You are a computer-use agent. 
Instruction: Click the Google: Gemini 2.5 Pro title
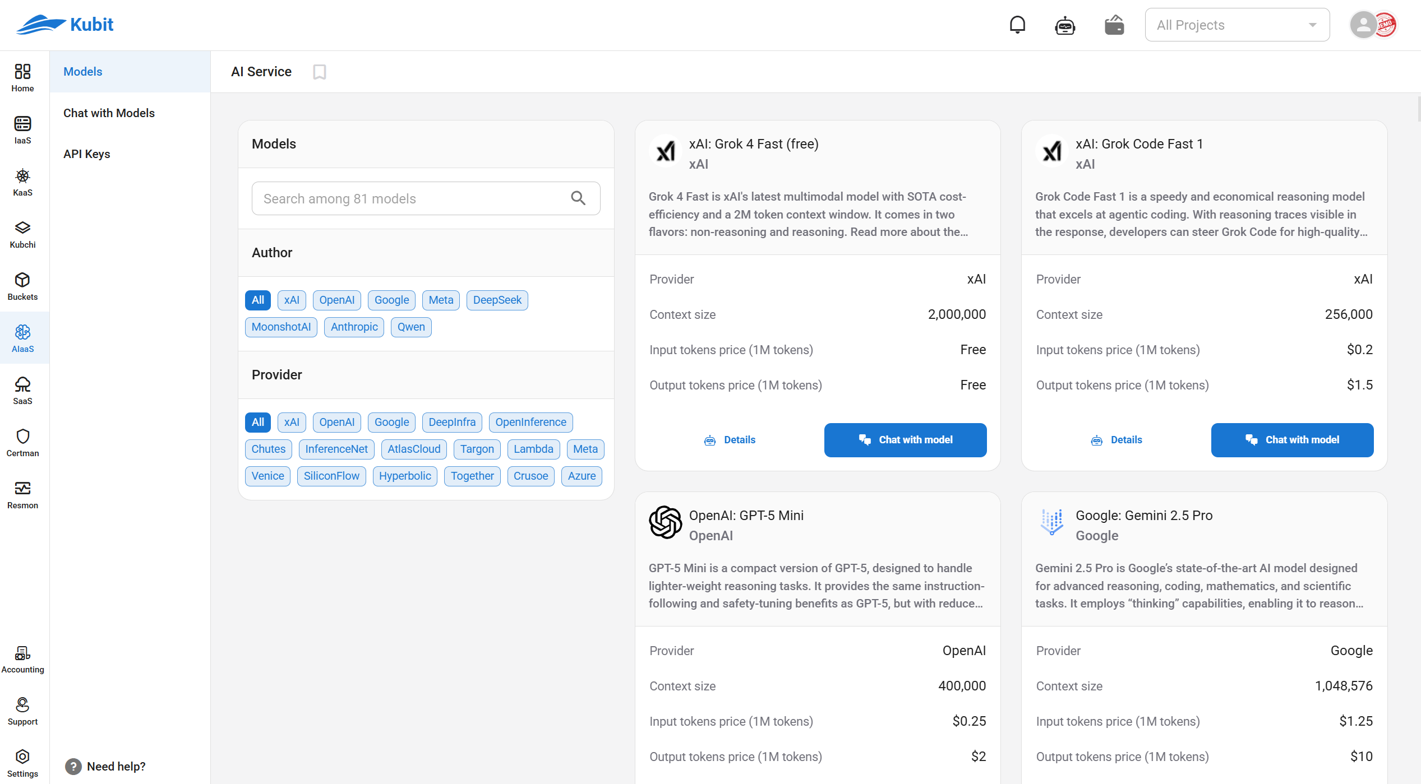pos(1144,516)
